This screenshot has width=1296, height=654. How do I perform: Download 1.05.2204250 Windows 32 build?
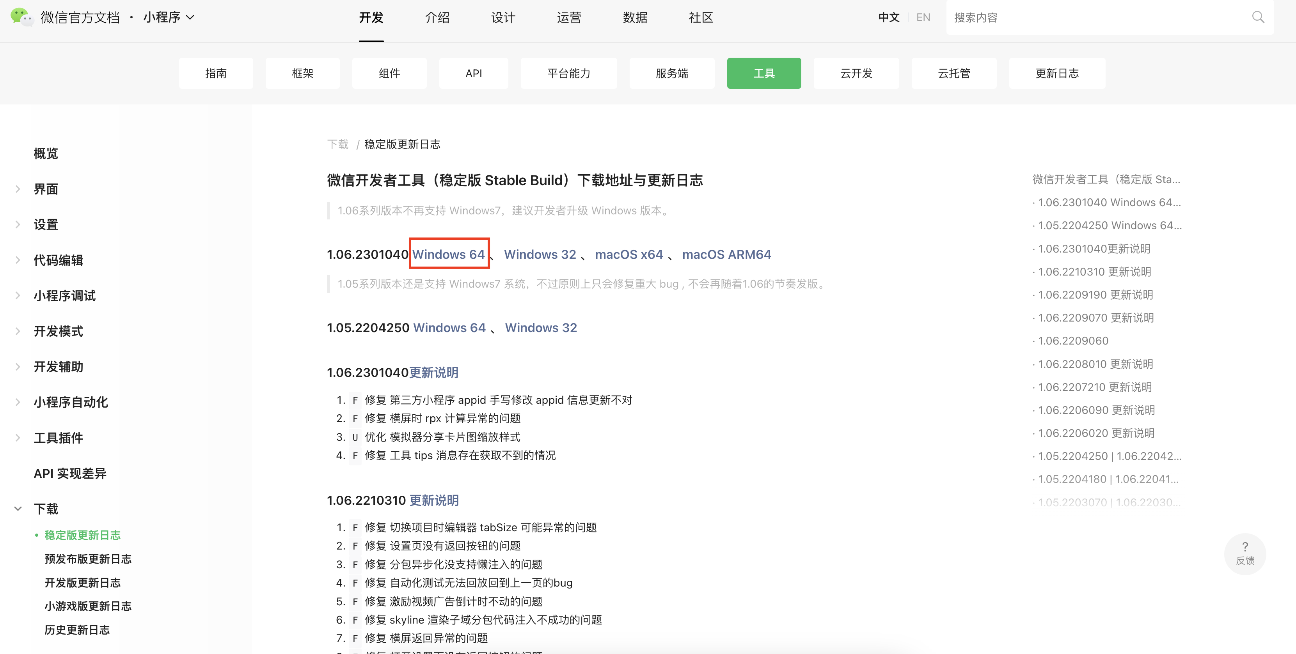click(540, 328)
